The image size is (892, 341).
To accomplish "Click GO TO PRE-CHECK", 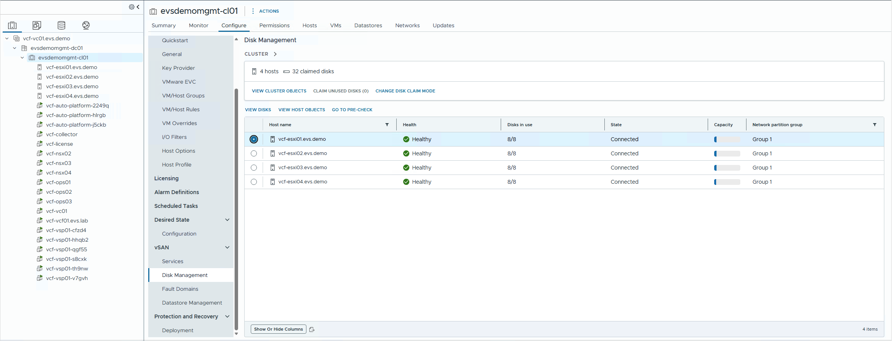I will coord(352,110).
